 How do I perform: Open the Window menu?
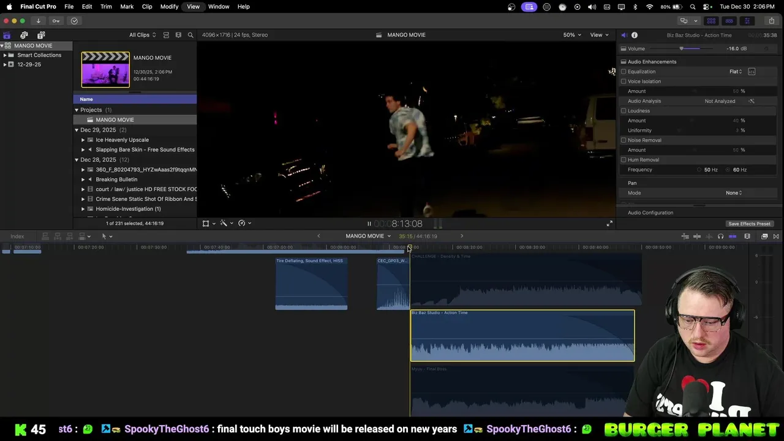[219, 7]
